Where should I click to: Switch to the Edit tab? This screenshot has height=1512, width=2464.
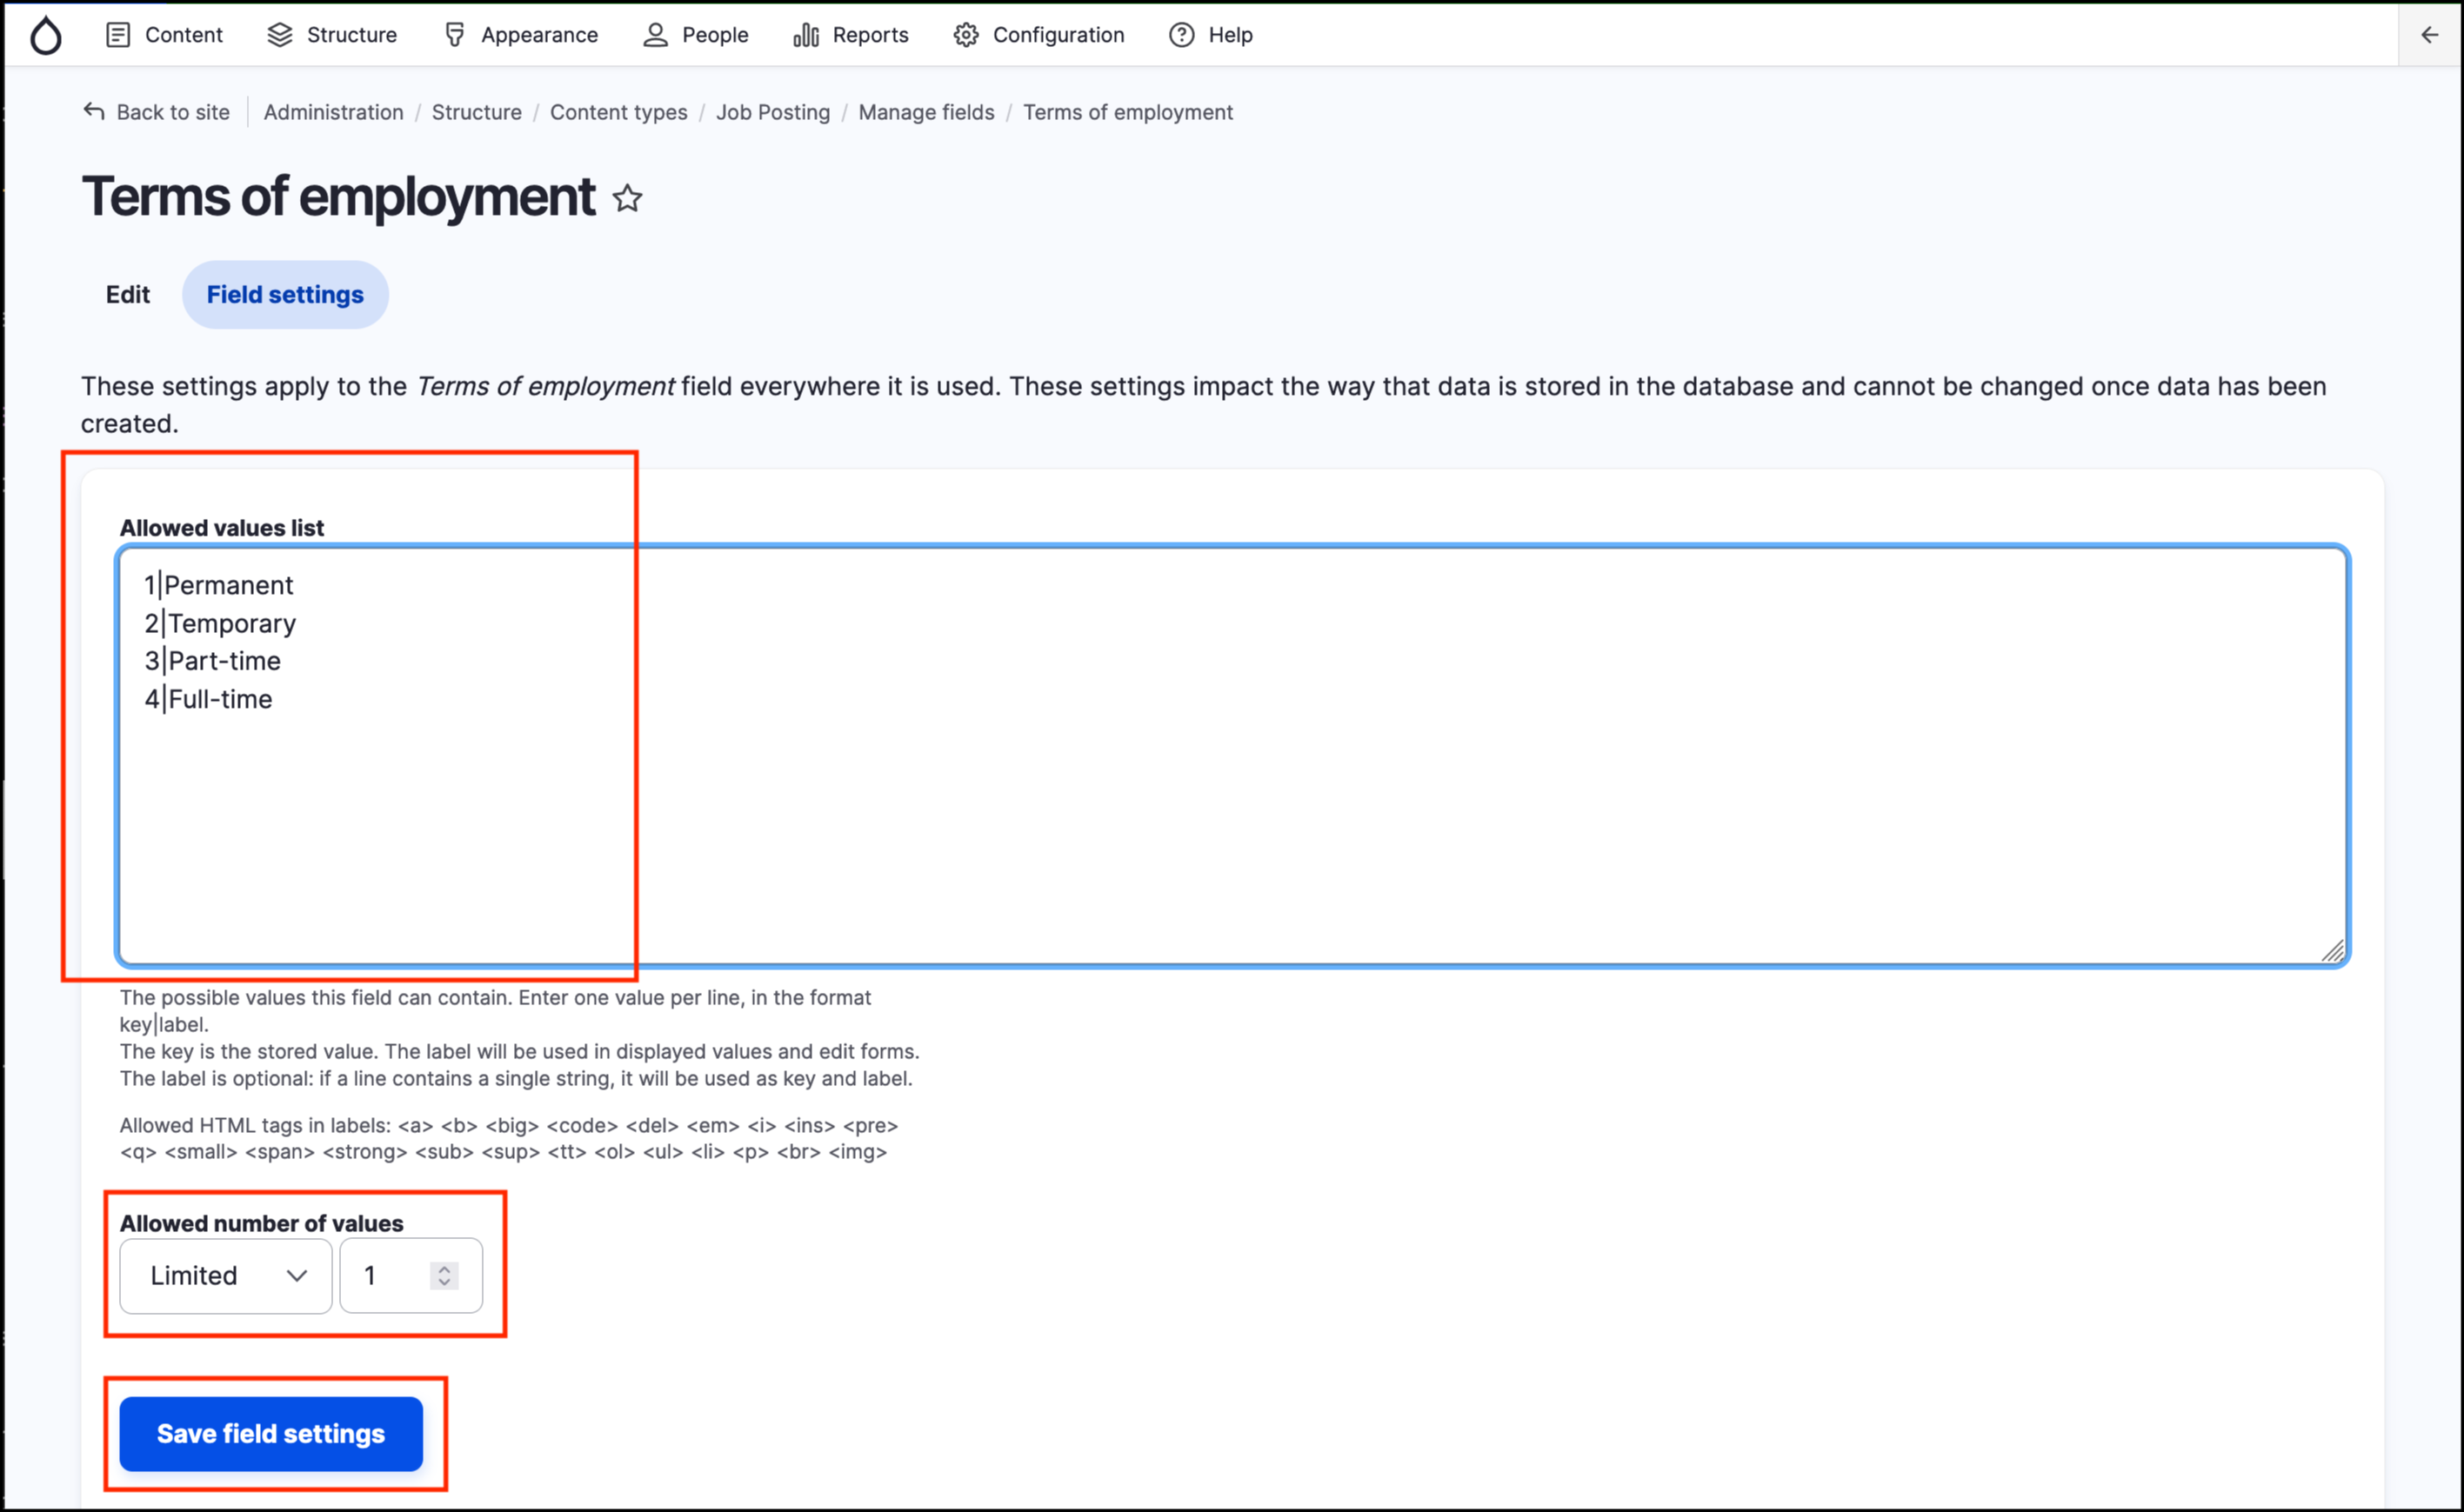127,294
